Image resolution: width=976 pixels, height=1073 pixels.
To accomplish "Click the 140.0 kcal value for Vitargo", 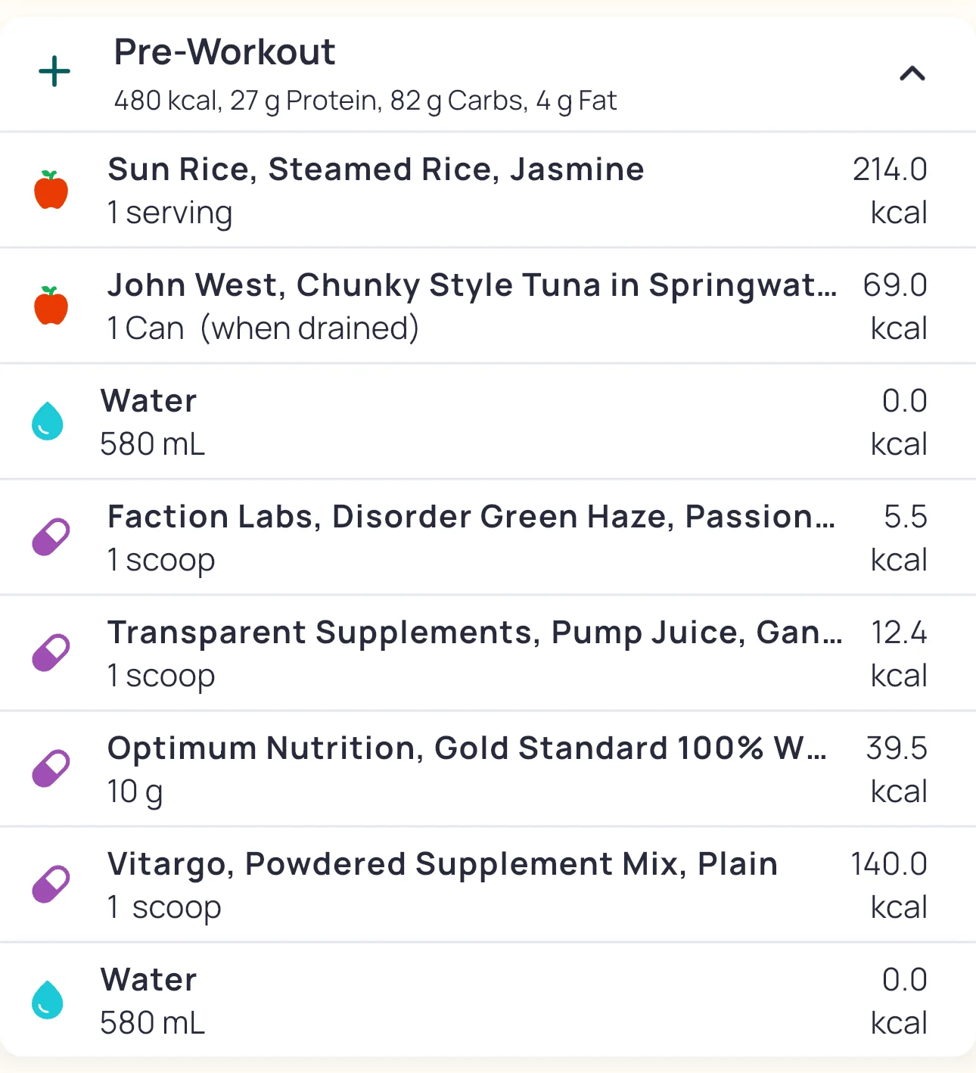I will 889,885.
